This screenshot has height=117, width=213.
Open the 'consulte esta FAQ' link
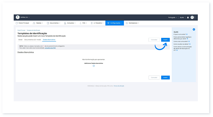(x=50, y=48)
